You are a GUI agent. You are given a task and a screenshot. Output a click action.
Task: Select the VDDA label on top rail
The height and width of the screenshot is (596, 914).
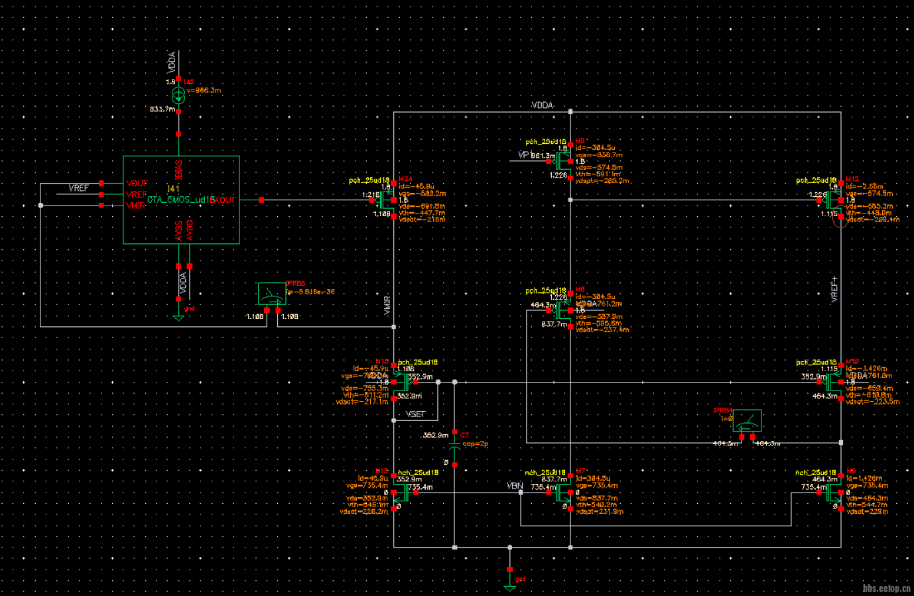coord(543,105)
